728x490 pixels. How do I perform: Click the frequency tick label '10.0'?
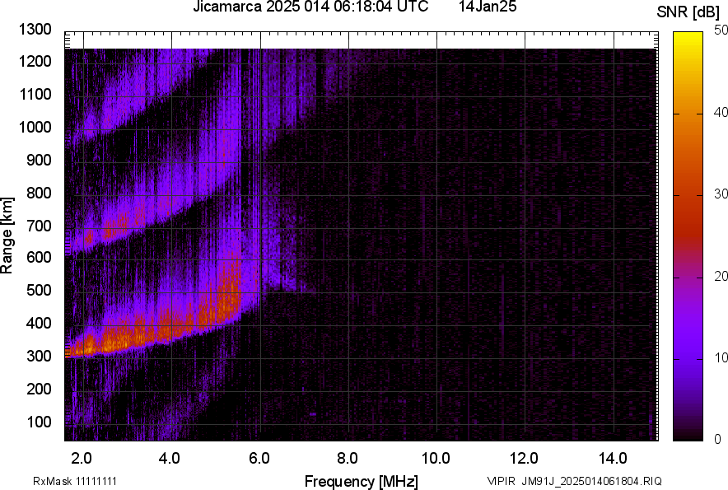[x=436, y=459]
